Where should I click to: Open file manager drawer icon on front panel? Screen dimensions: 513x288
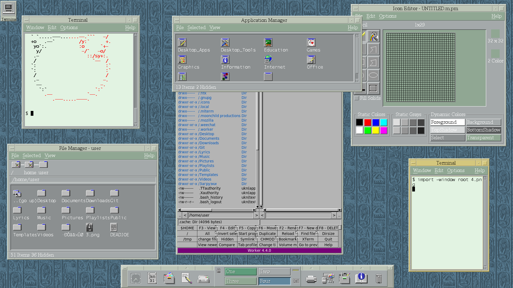tap(169, 278)
